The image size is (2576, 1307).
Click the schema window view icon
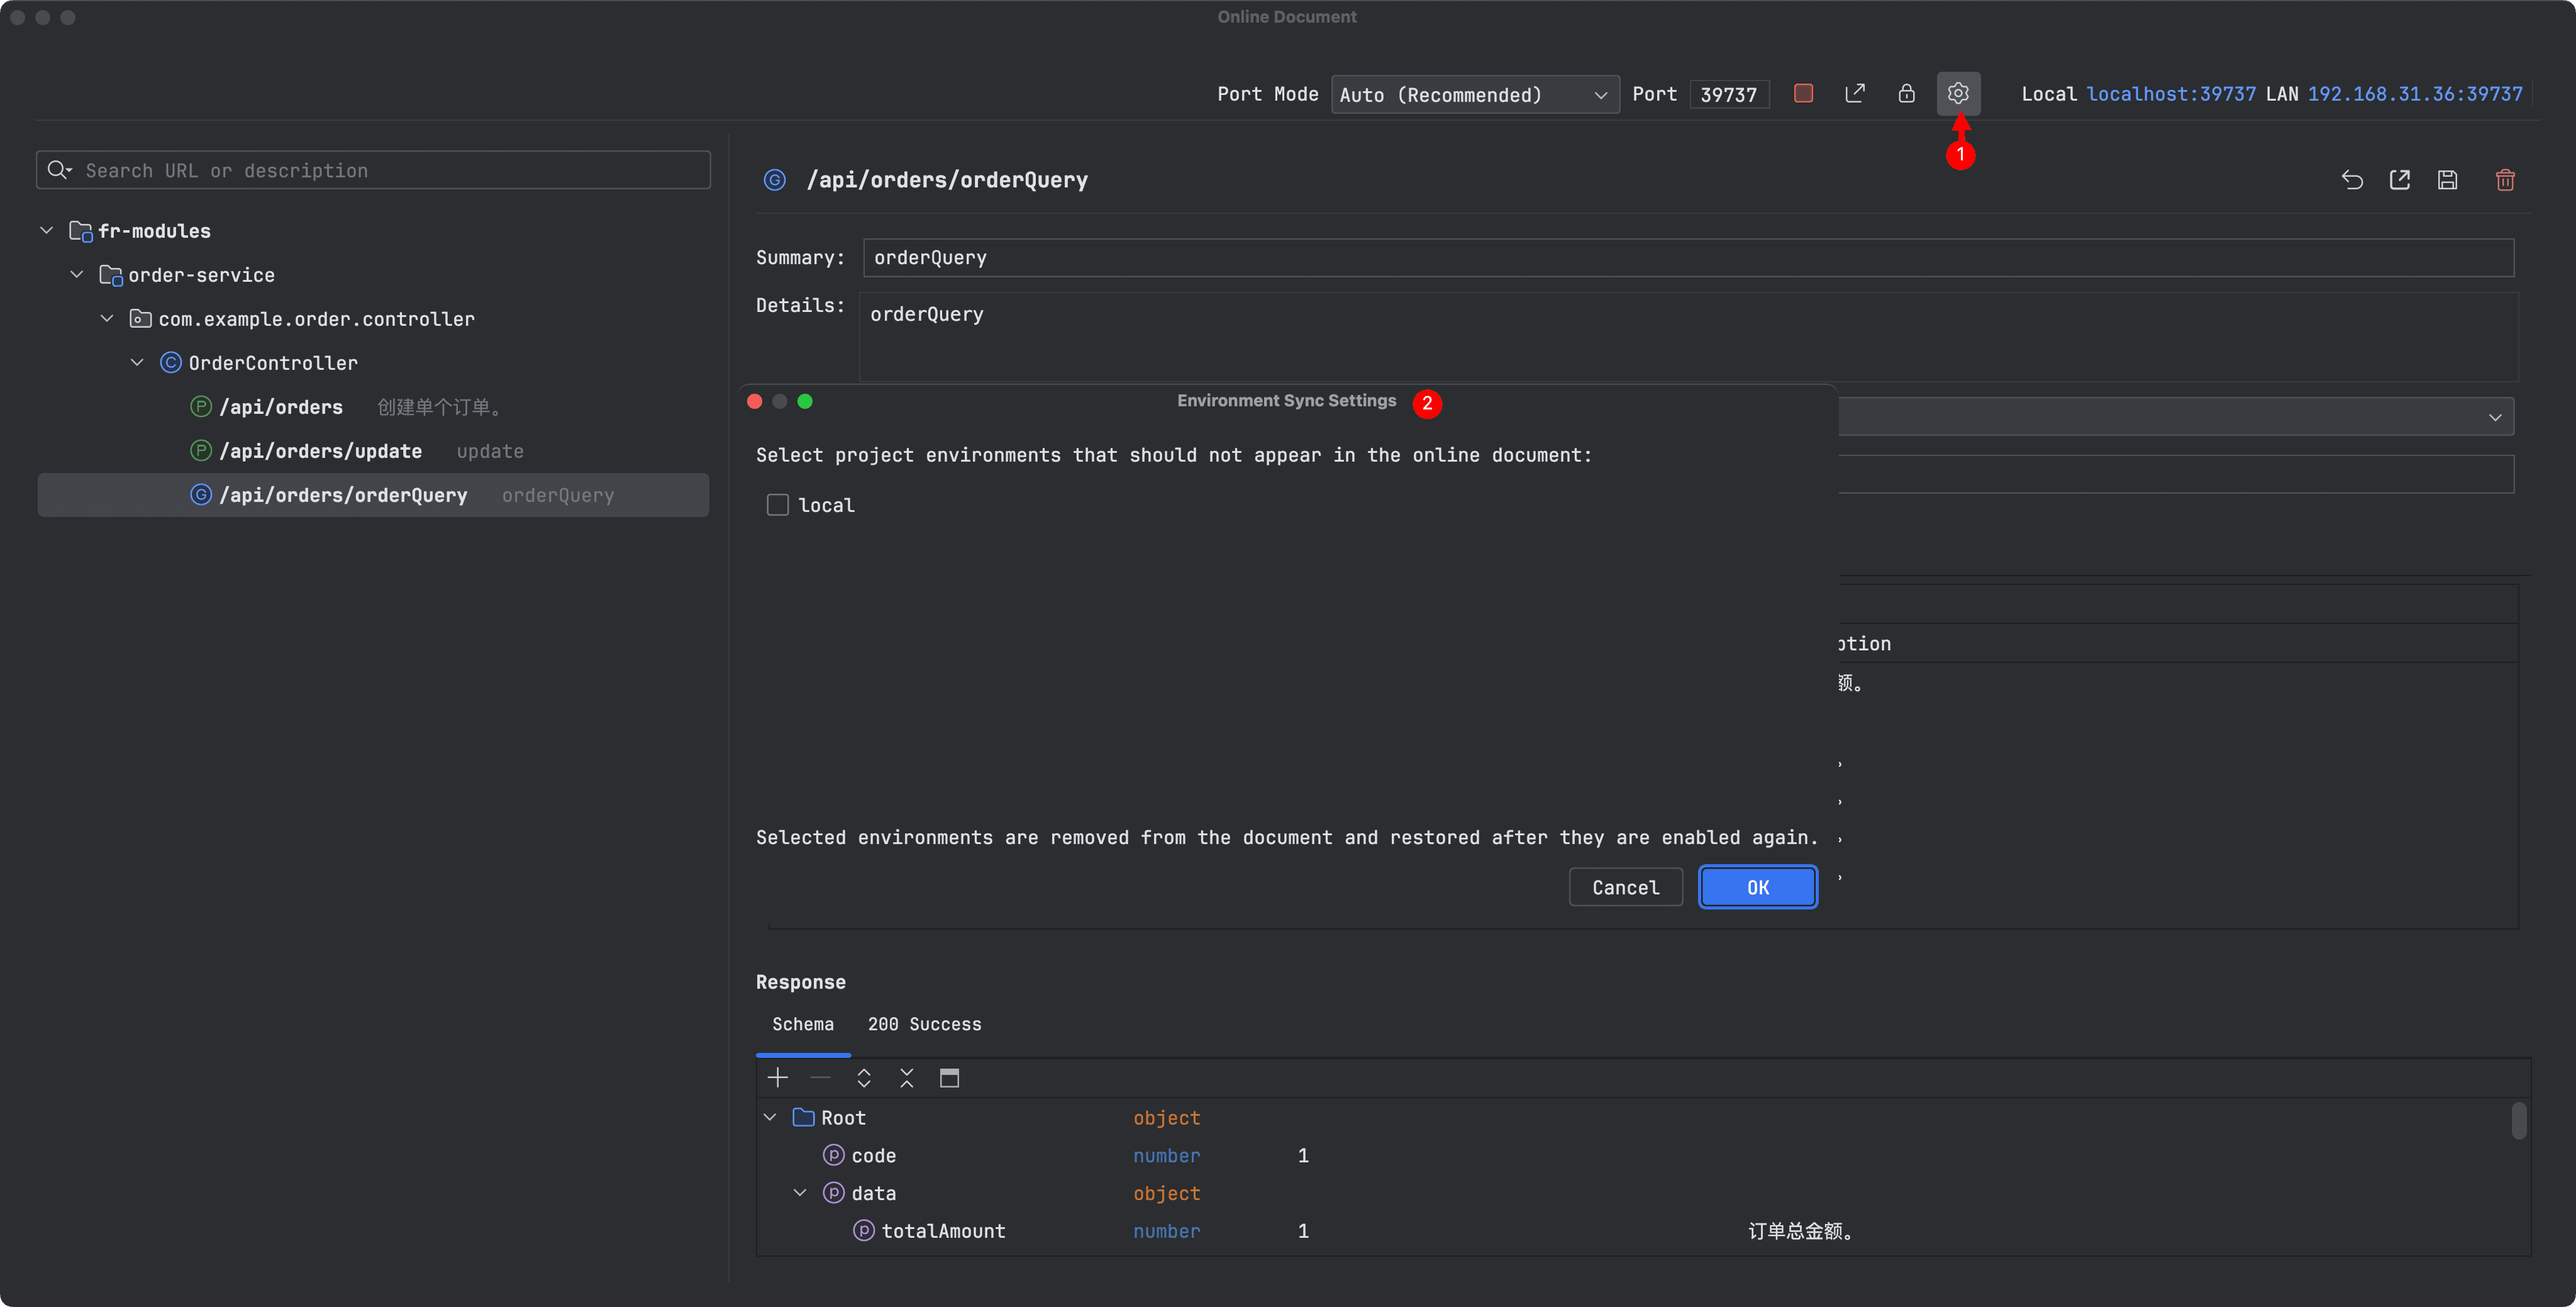[949, 1077]
